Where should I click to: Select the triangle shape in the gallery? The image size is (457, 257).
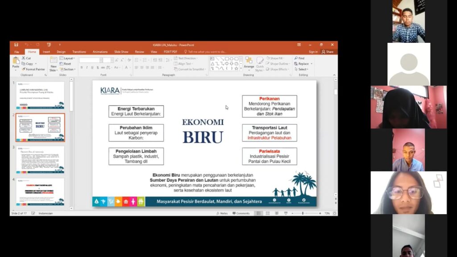click(x=212, y=63)
